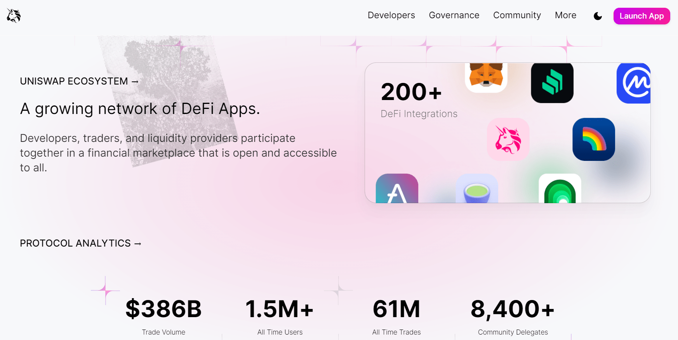Toggle dark mode with the moon icon

click(x=598, y=16)
